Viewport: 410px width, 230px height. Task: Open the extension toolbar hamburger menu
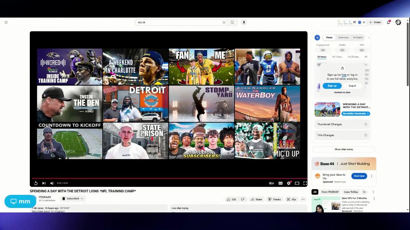[x=364, y=22]
